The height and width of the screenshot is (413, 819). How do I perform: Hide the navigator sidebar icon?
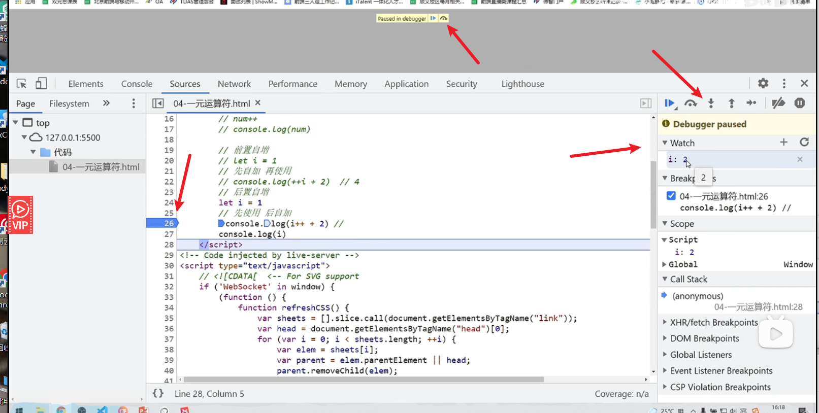(158, 104)
